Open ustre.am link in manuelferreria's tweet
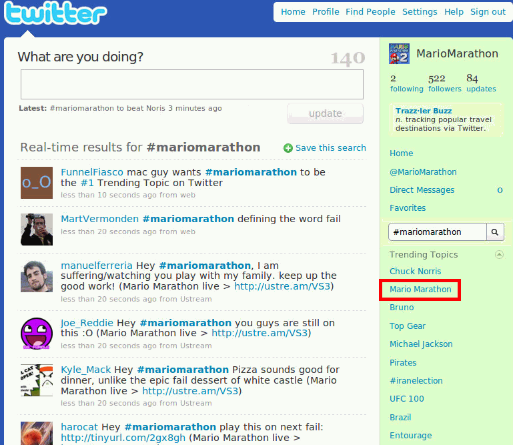 (282, 286)
